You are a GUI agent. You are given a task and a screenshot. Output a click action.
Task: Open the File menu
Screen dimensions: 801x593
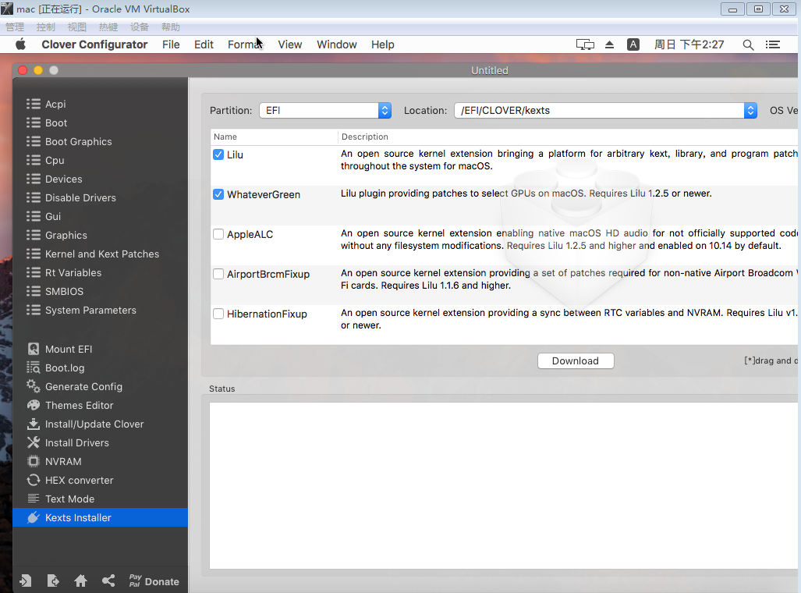[171, 44]
